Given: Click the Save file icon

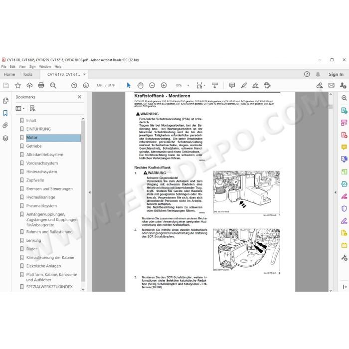Looking at the screenshot, I should pos(6,85).
